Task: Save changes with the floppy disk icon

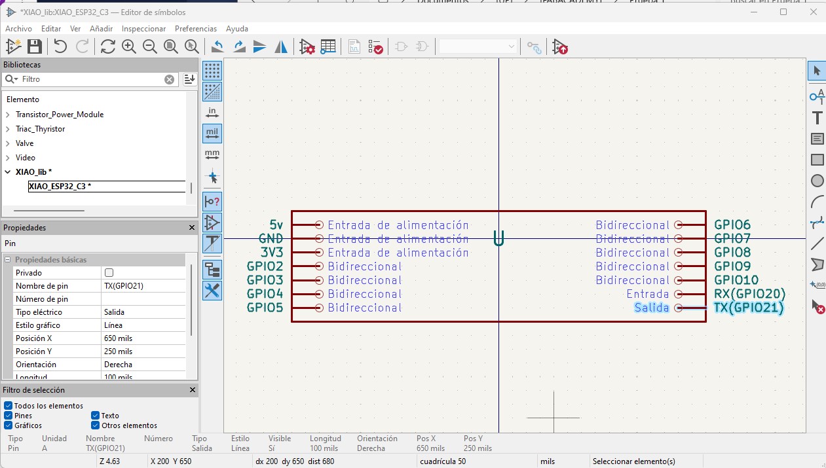Action: tap(35, 46)
